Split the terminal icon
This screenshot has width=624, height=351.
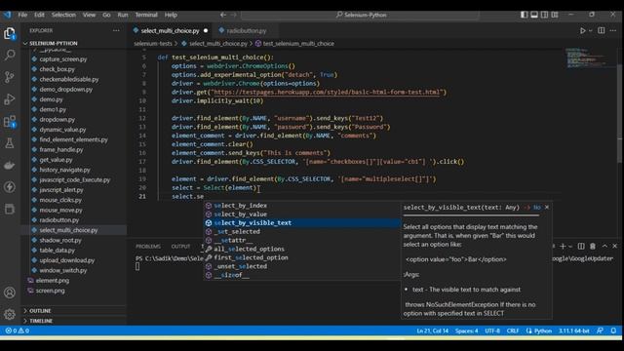(x=581, y=247)
